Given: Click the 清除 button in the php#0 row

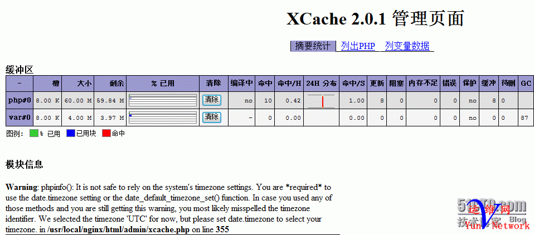Looking at the screenshot, I should pyautogui.click(x=211, y=100).
